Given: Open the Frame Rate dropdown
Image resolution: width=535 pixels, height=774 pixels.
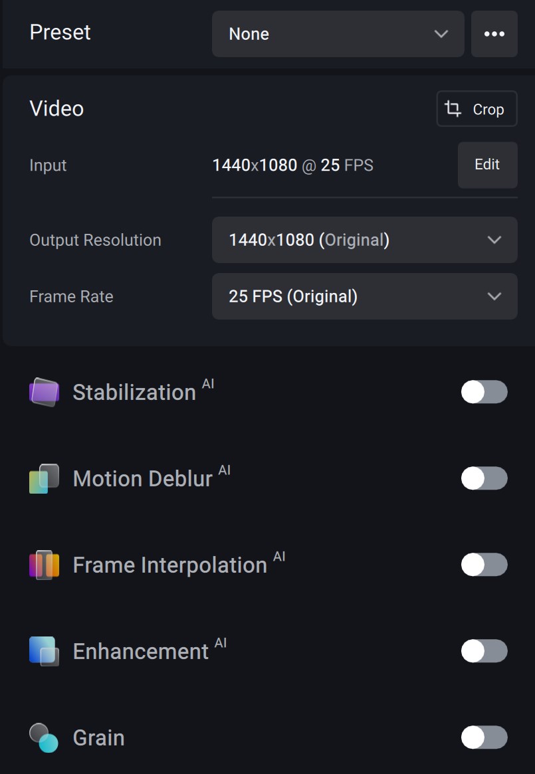Looking at the screenshot, I should click(364, 296).
